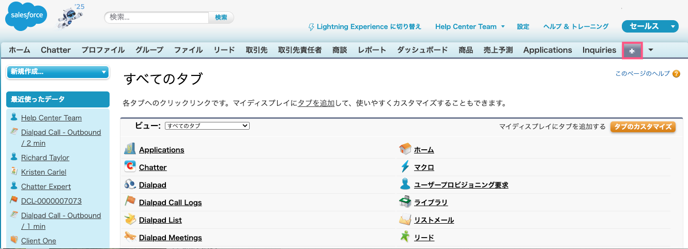This screenshot has width=688, height=249.
Task: Click the 検索 search button
Action: (221, 17)
